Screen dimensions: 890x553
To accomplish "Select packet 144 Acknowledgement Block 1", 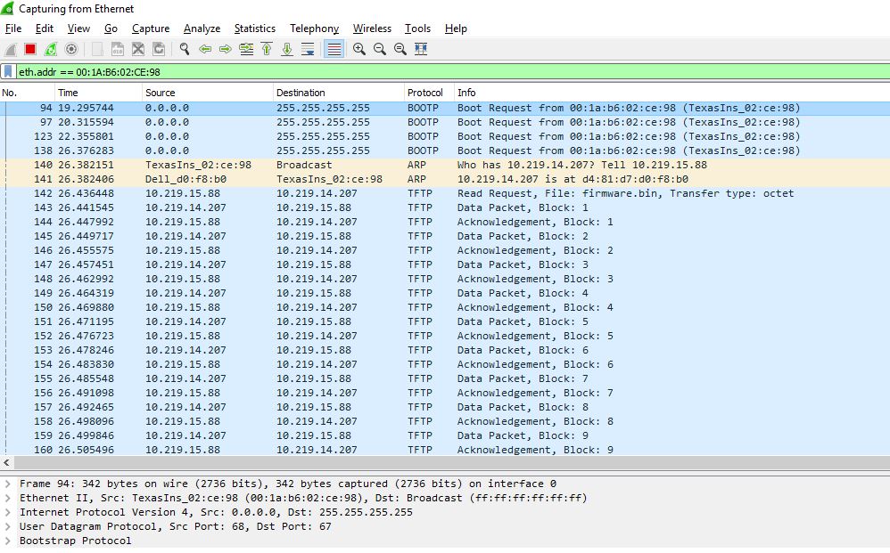I will tap(445, 222).
